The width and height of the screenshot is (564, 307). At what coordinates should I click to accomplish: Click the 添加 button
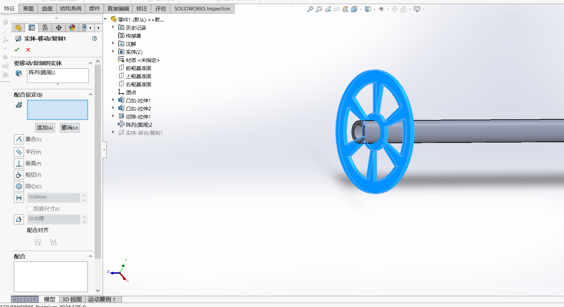[45, 128]
